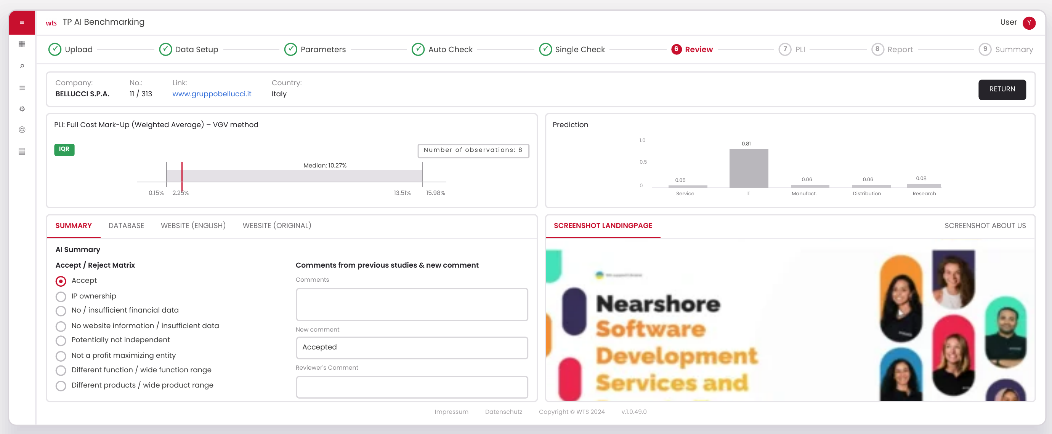Open the WEBSITE (ORIGINAL) tab
Screen dimensions: 1052x434
(x=277, y=226)
